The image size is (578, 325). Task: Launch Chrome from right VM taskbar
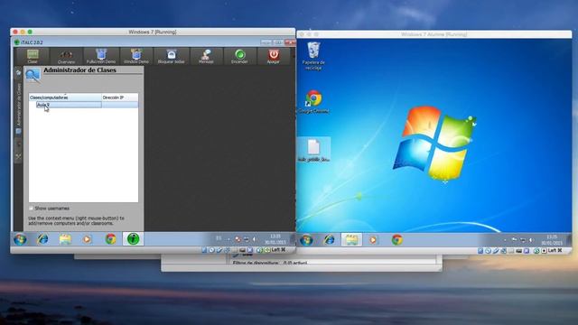[x=396, y=240]
